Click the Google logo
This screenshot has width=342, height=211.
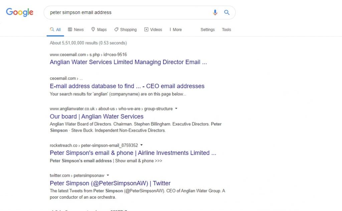pyautogui.click(x=20, y=12)
